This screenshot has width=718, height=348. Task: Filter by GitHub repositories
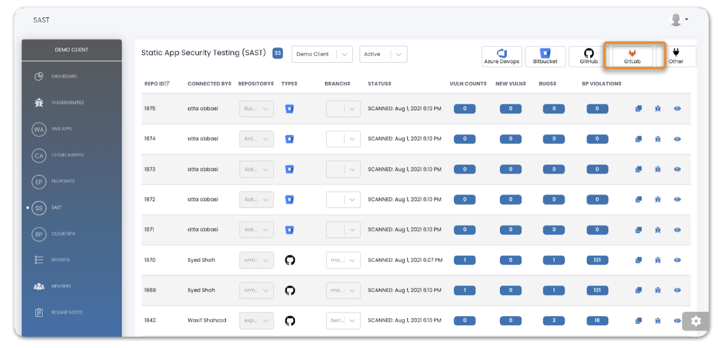(x=588, y=56)
